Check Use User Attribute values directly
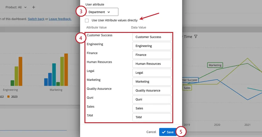The image size is (262, 137). 87,21
